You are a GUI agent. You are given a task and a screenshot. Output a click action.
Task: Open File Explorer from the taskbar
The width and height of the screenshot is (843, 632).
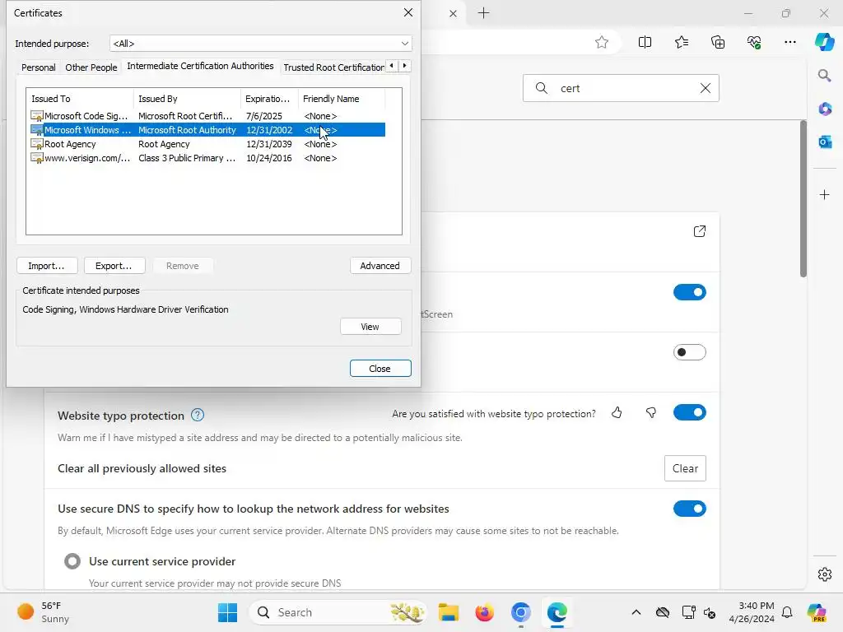tap(448, 612)
